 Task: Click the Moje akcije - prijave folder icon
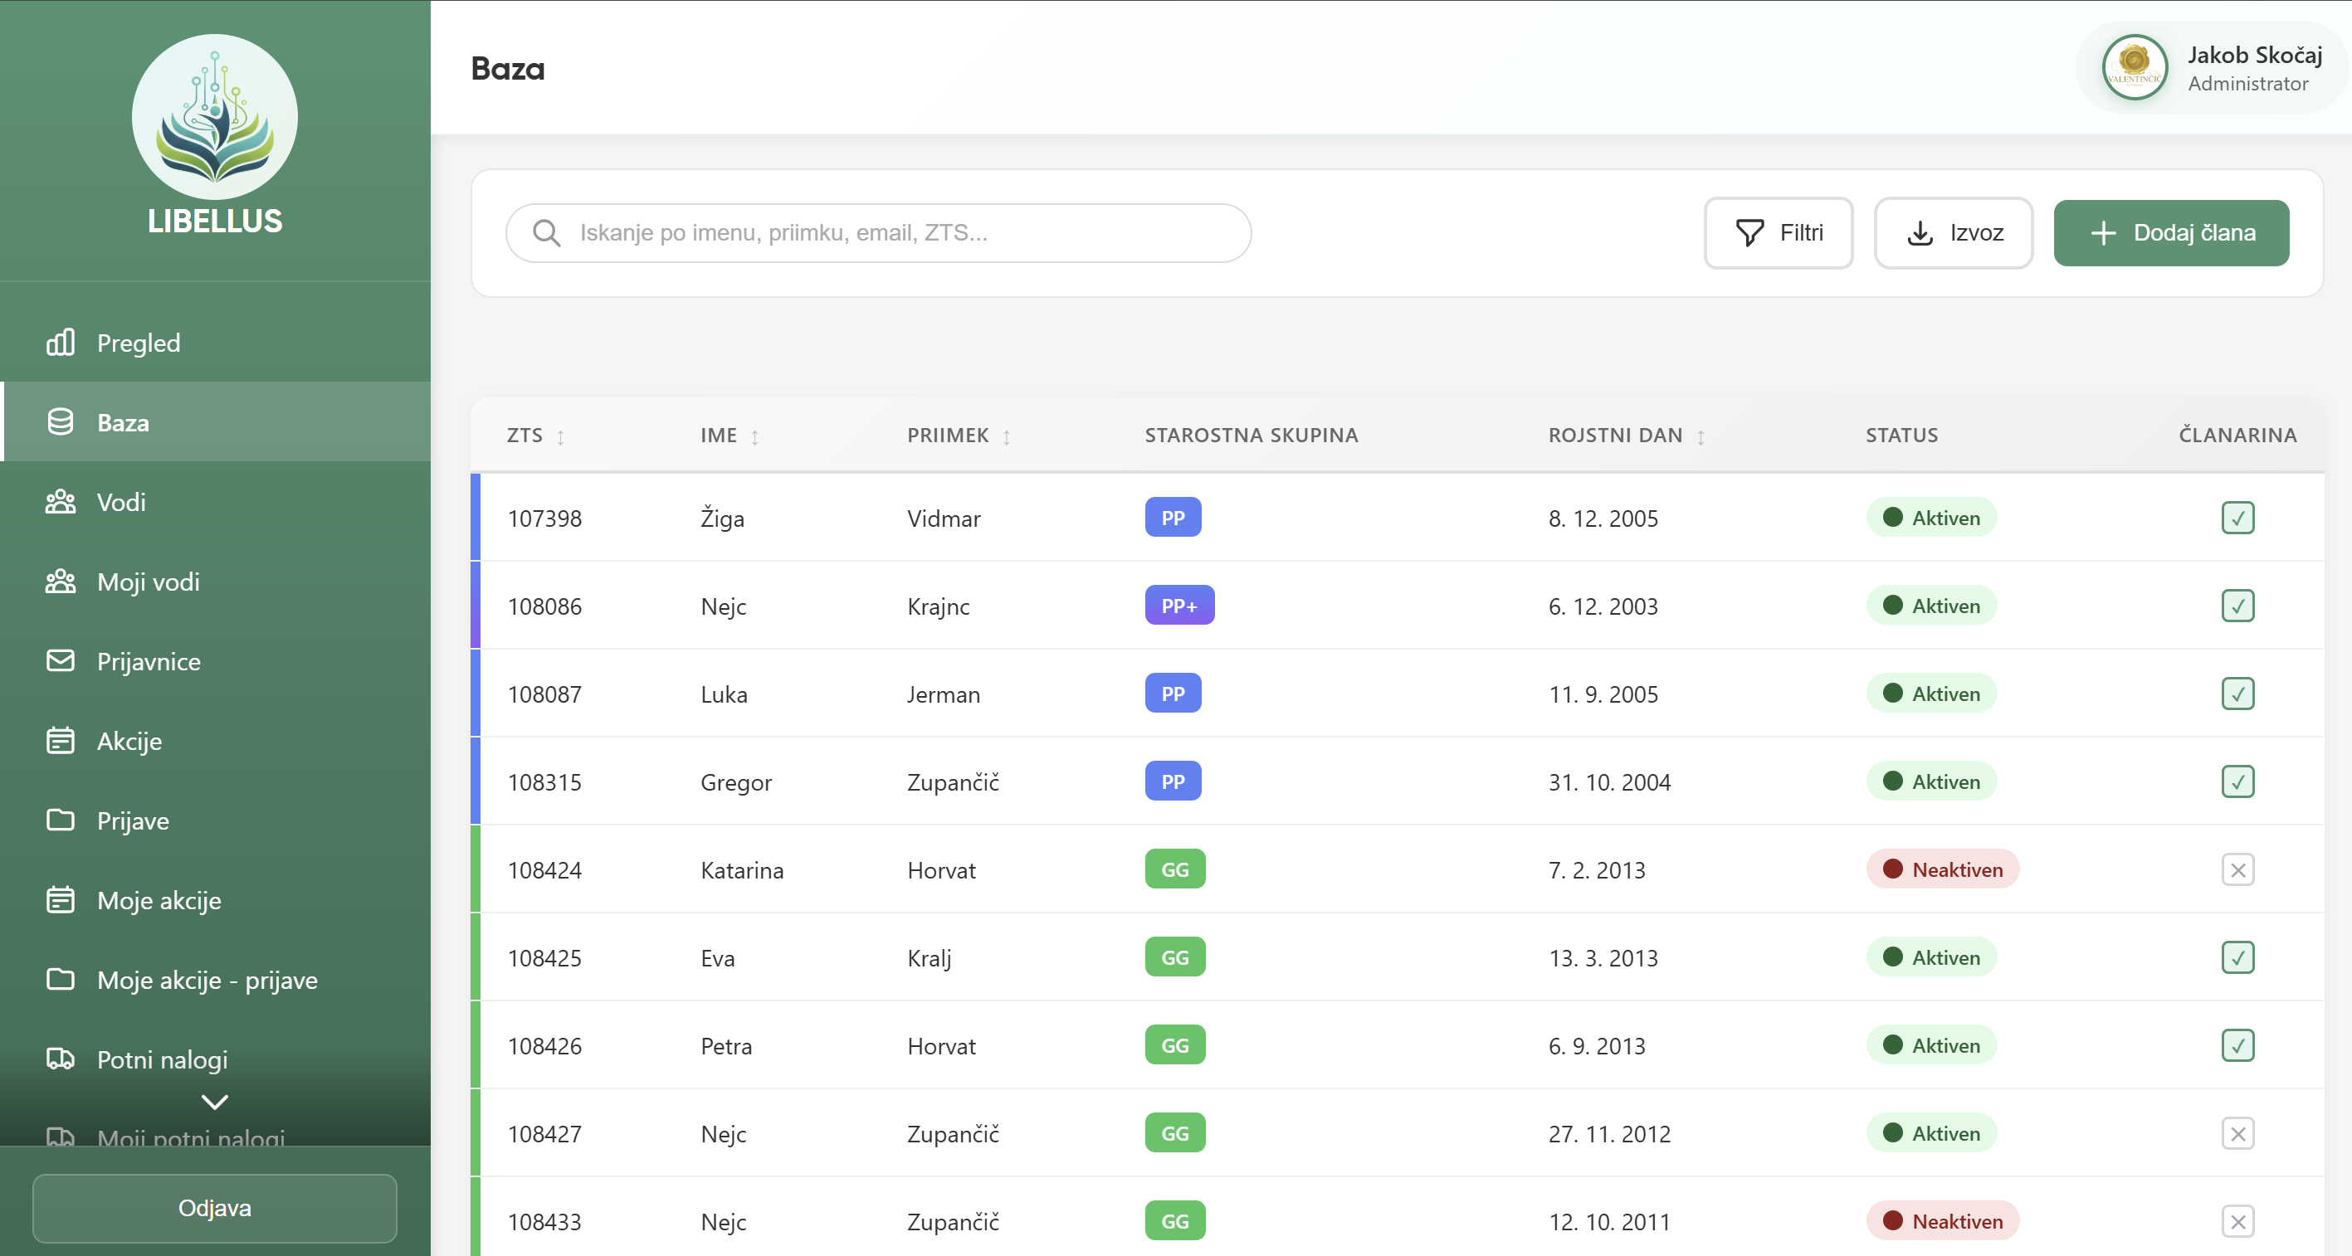pyautogui.click(x=61, y=980)
